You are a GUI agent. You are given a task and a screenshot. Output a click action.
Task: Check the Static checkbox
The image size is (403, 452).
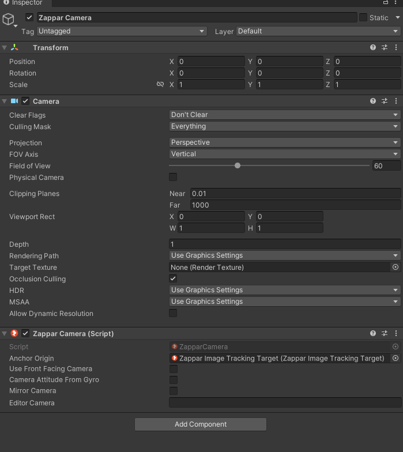pos(363,17)
